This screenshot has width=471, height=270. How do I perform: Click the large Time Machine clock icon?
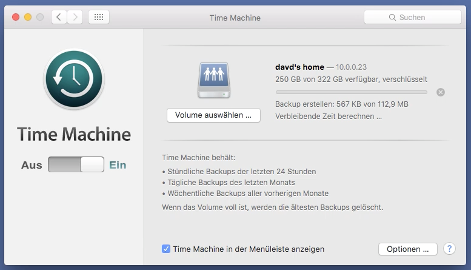[74, 79]
